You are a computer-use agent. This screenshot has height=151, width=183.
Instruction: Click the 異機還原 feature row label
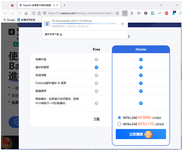(41, 91)
